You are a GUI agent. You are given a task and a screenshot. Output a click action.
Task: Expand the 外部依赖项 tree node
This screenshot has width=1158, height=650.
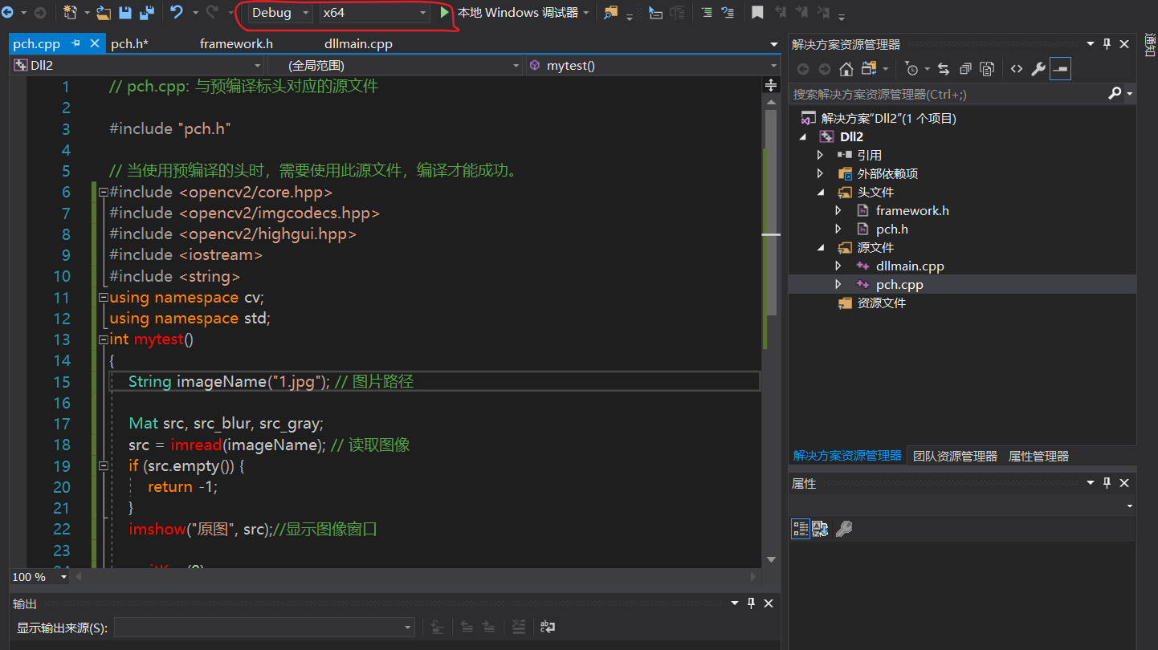coord(820,173)
